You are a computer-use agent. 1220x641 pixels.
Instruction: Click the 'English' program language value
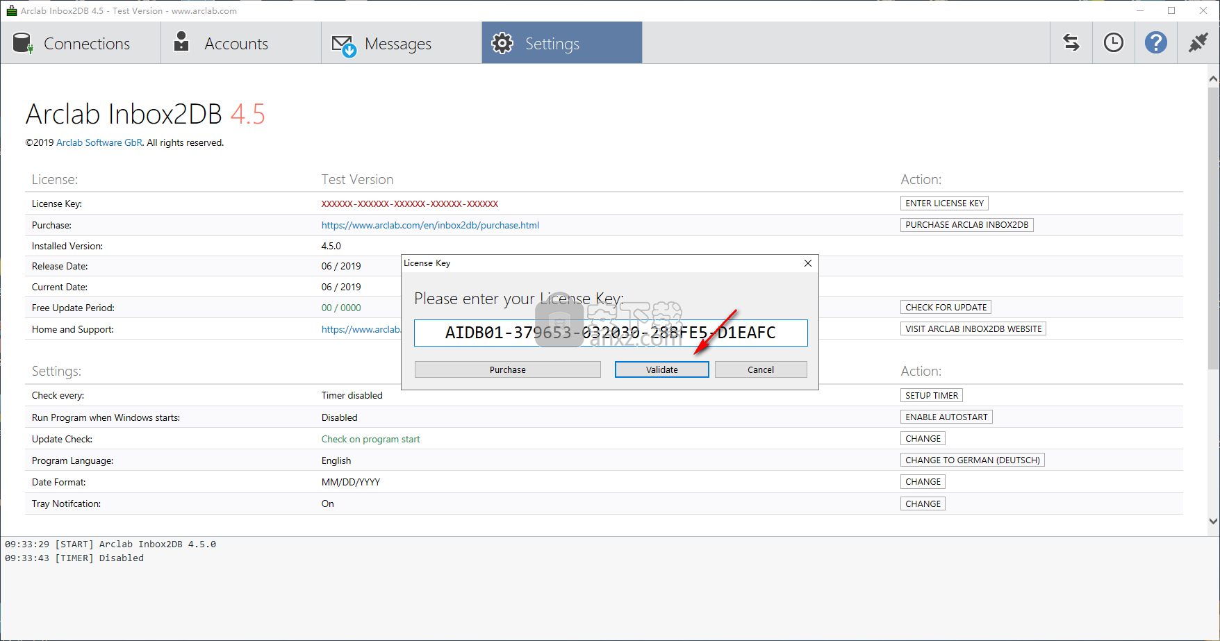pyautogui.click(x=336, y=460)
